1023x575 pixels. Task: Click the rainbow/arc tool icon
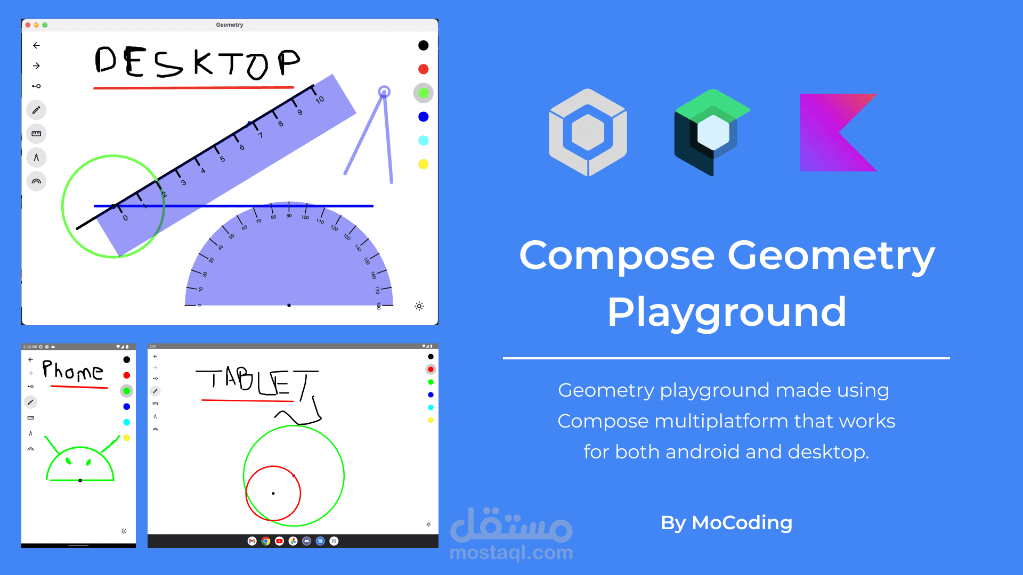click(x=37, y=182)
